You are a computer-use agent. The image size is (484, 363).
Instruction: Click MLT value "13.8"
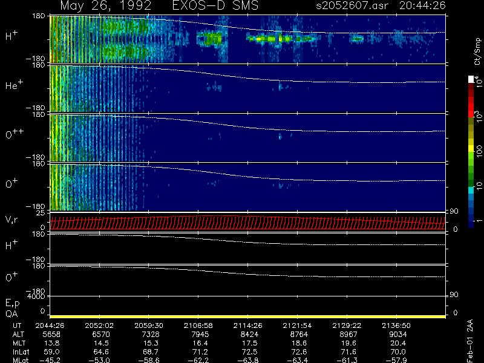pos(51,343)
